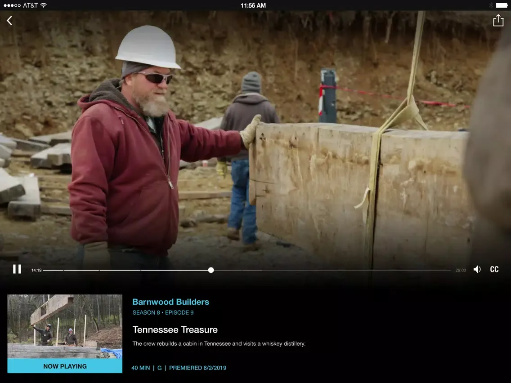Click the 40 MIN runtime label
This screenshot has width=511, height=383.
point(141,368)
